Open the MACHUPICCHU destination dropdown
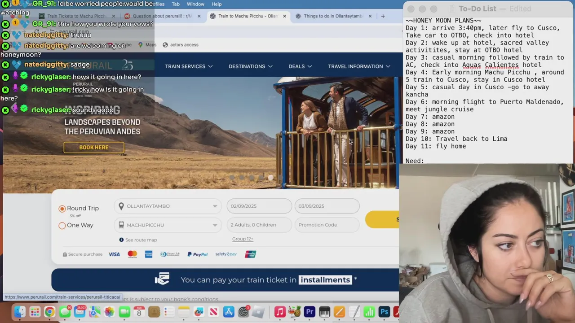The width and height of the screenshot is (575, 323). (168, 225)
